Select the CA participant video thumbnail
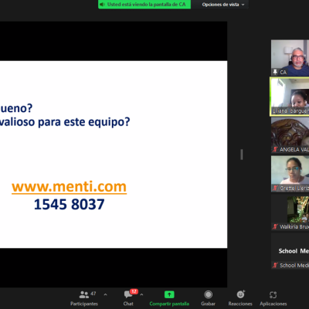 (290, 58)
